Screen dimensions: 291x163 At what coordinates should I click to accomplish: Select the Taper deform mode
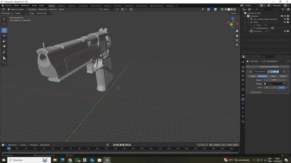pyautogui.click(x=273, y=76)
